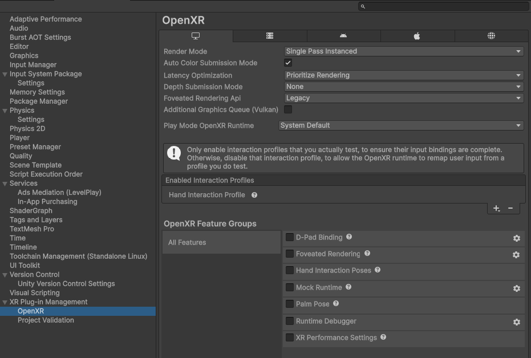Viewport: 531px width, 358px height.
Task: Open Physics 2D settings
Action: point(27,129)
